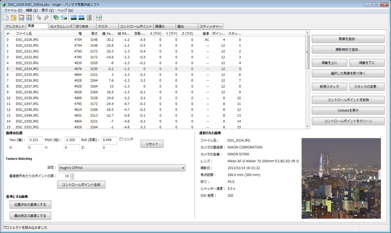Click the Pitch input field showing -1.305
Screen dimensions: 391x233
coord(71,140)
